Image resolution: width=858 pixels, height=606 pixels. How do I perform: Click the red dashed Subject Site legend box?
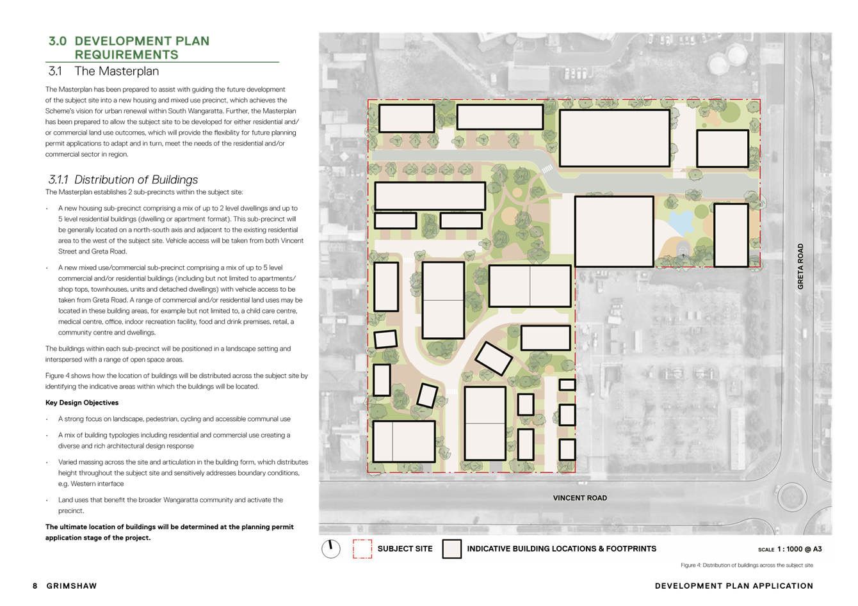coord(362,549)
